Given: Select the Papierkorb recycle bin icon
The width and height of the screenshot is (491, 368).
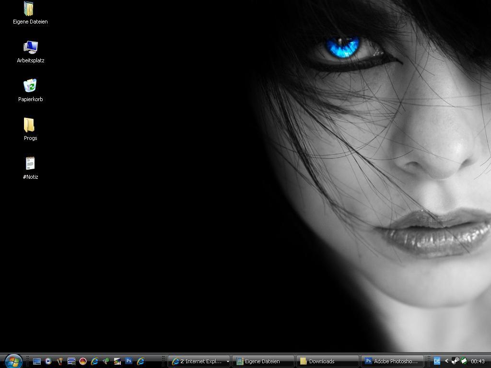Looking at the screenshot, I should (30, 90).
